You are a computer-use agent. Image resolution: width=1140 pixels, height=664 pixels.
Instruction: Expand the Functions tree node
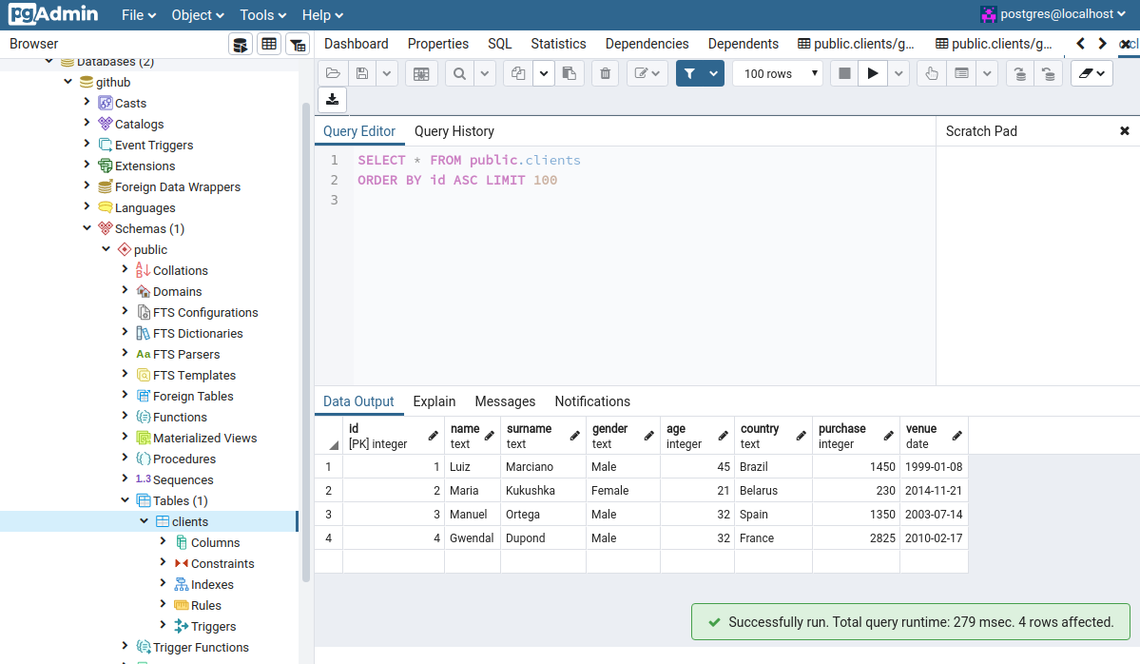[126, 416]
